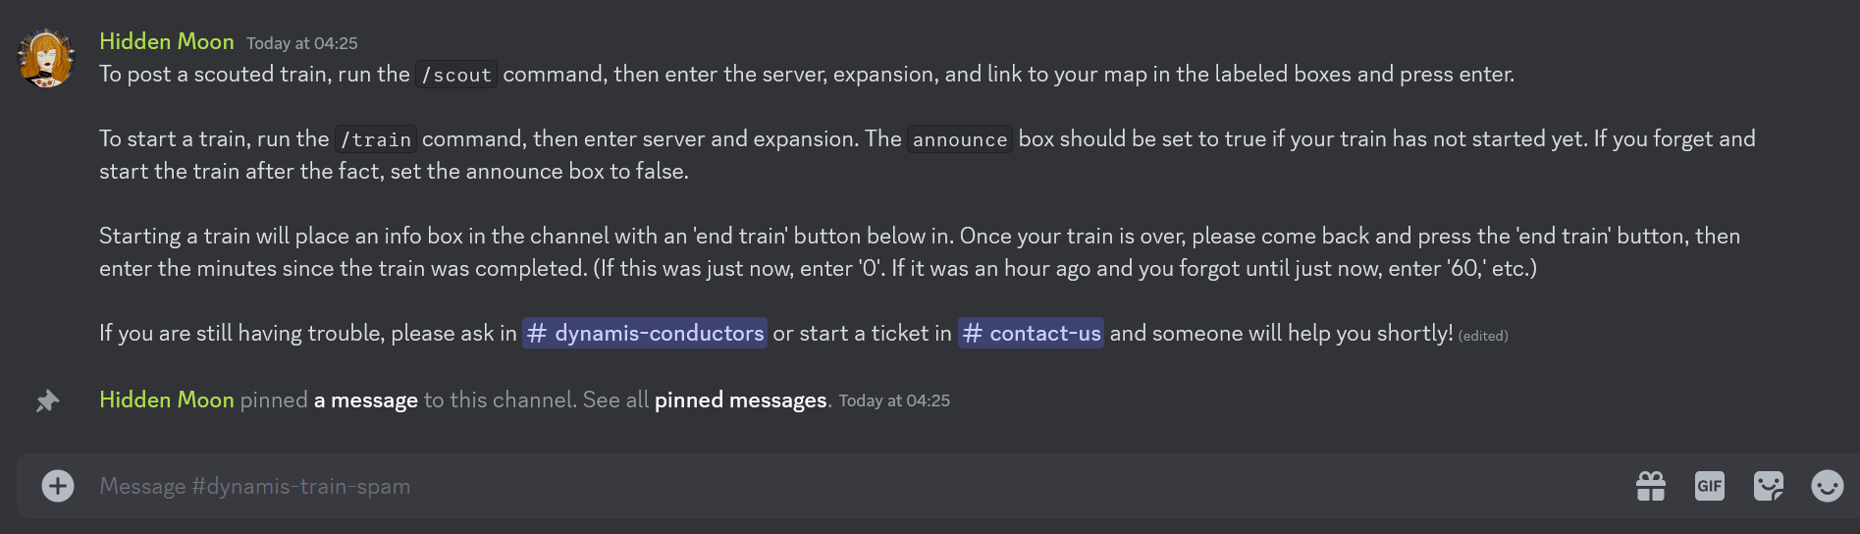The height and width of the screenshot is (534, 1860).
Task: Click the /train command code text
Action: [376, 139]
